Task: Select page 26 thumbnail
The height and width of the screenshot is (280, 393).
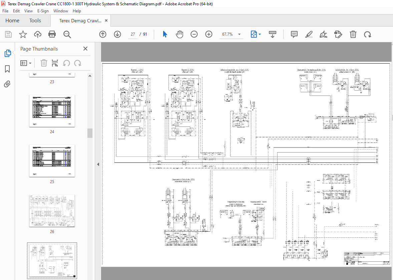Action: point(52,211)
